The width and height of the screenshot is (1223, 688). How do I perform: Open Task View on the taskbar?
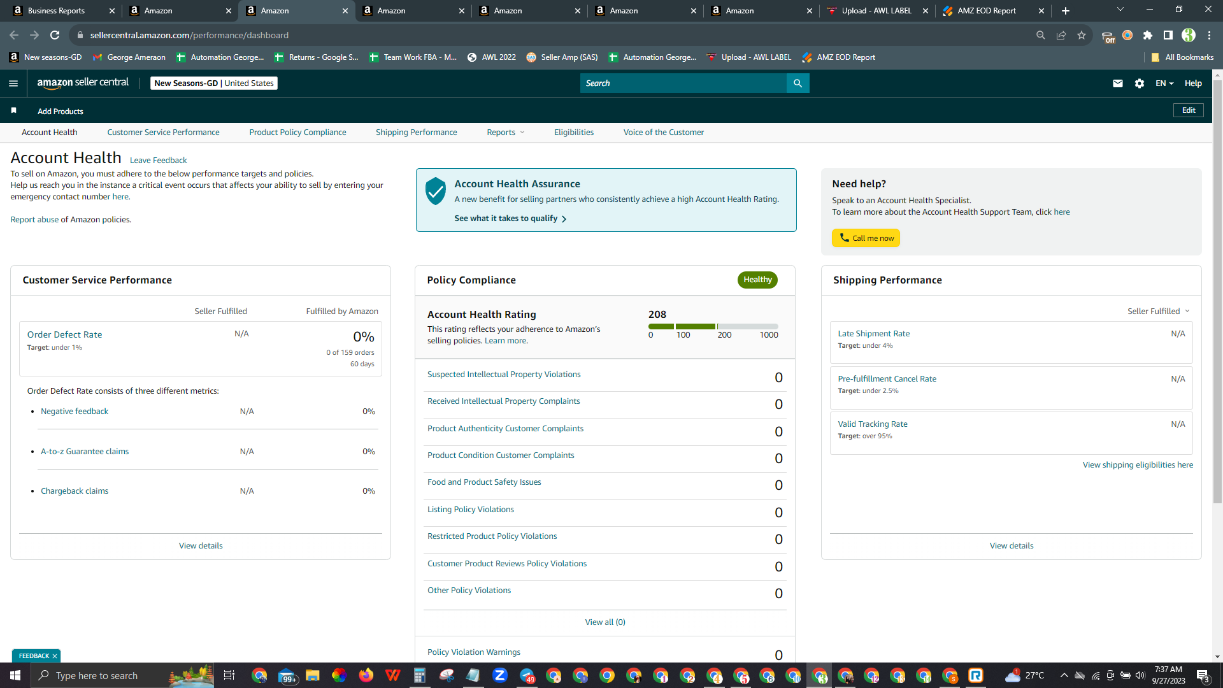pos(229,675)
